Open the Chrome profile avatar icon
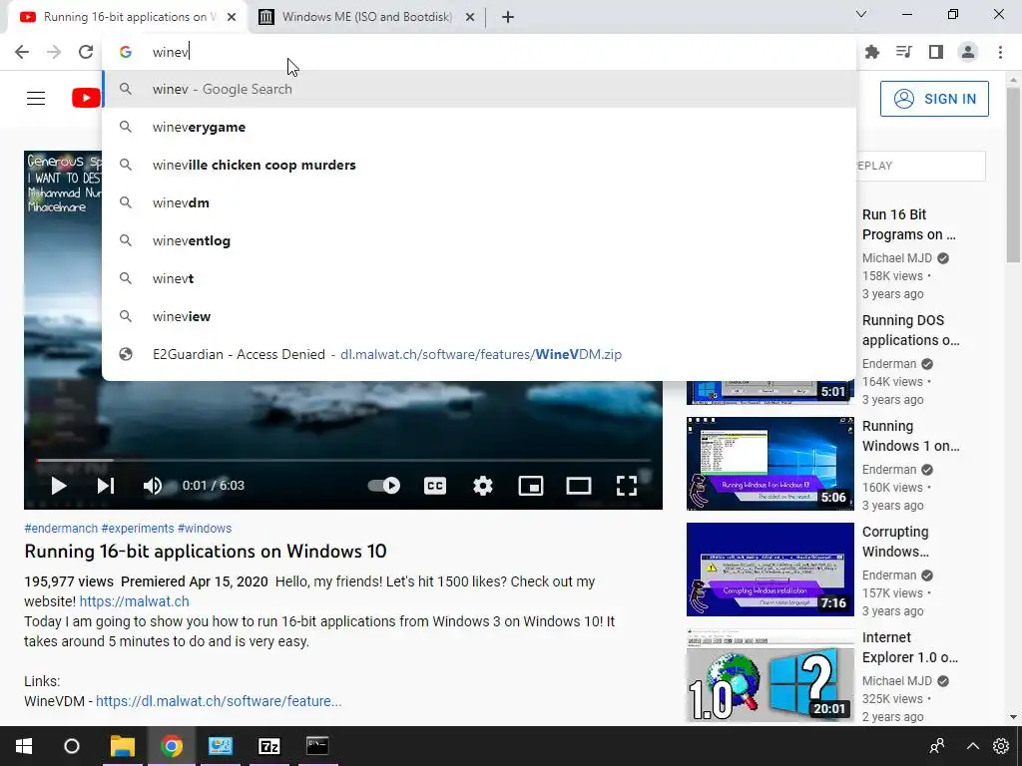Viewport: 1022px width, 766px height. pyautogui.click(x=968, y=52)
